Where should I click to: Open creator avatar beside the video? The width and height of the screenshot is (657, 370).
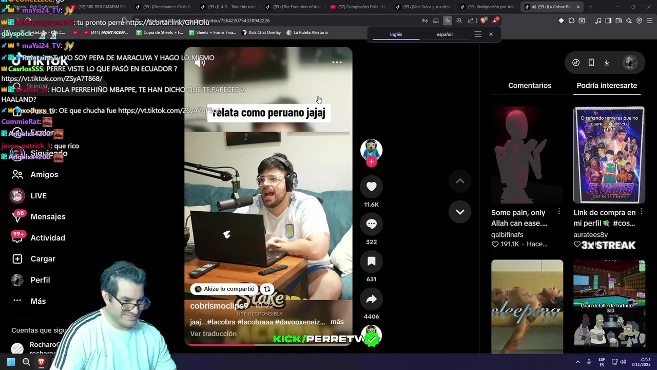pos(371,150)
